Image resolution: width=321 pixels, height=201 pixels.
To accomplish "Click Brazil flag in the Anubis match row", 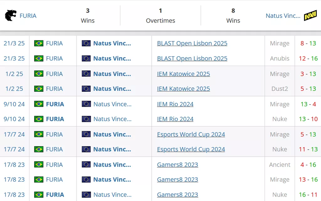I will [x=39, y=59].
